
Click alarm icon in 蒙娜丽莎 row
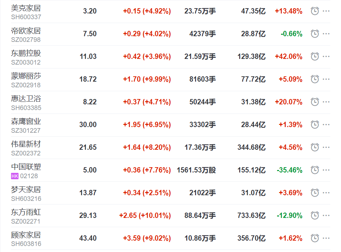click(315, 79)
